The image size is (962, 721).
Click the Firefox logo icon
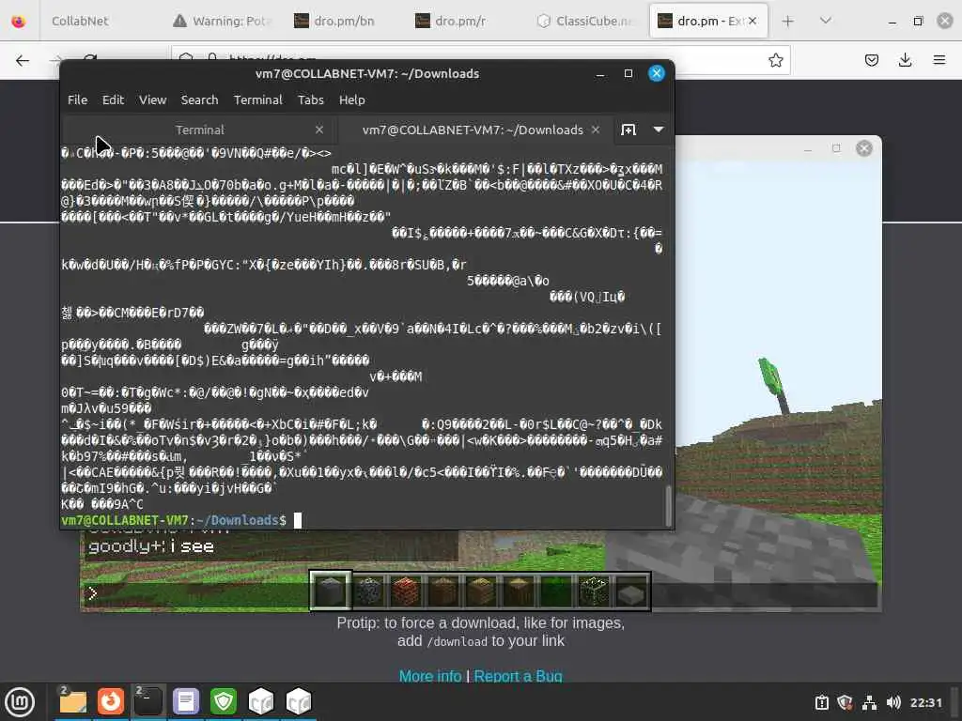pos(19,21)
